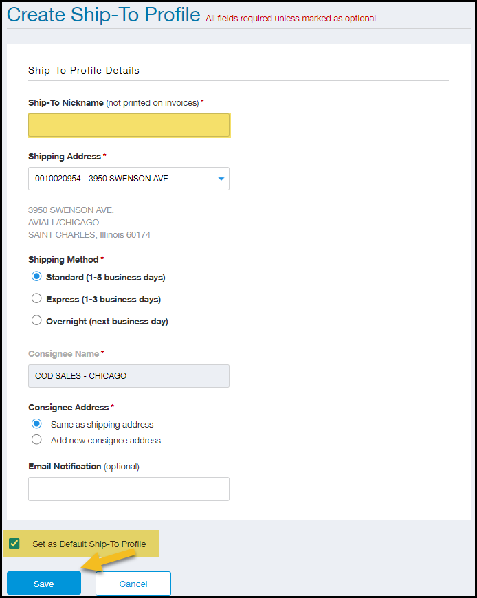Click the Create Ship-To Profile page title
The width and height of the screenshot is (477, 598).
click(x=104, y=14)
